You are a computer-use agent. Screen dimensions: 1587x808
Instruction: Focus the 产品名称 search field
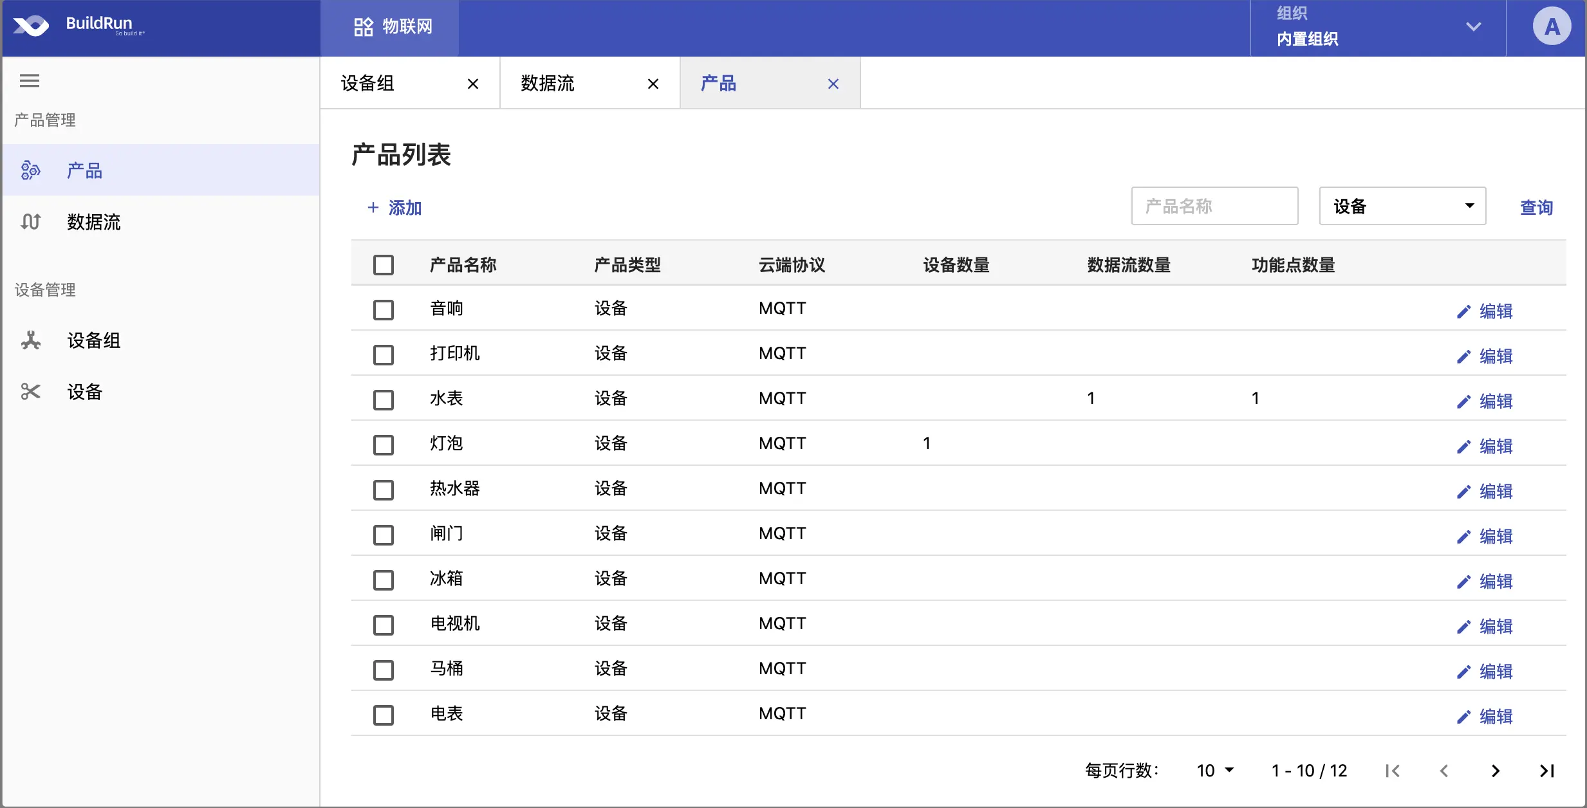1214,207
